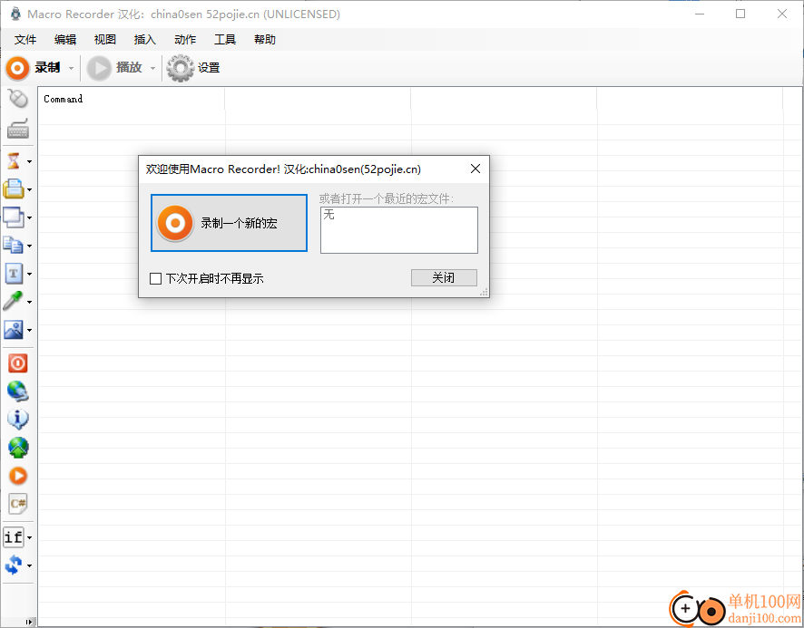
Task: Open the Play (播放) dropdown arrow
Action: tap(152, 68)
